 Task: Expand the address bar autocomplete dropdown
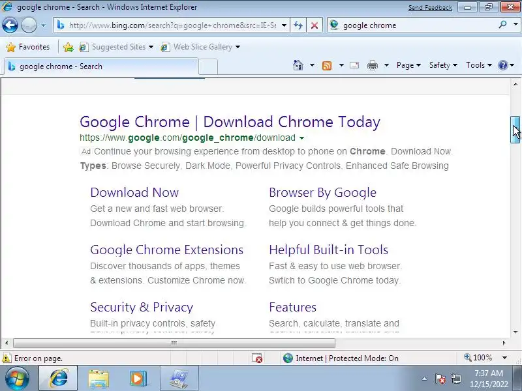(x=284, y=25)
